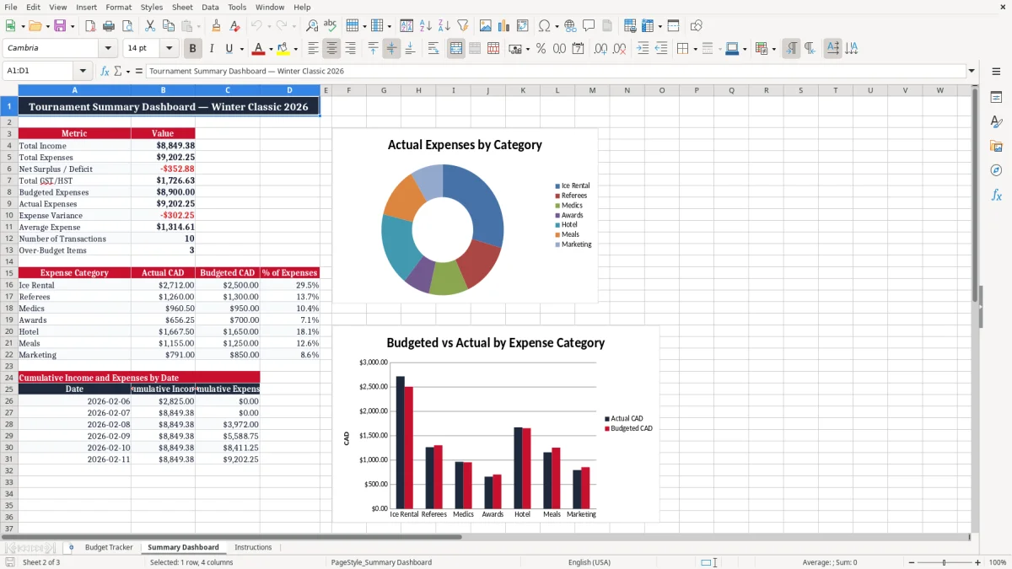Click English (USA) language status
Image resolution: width=1012 pixels, height=569 pixels.
(x=589, y=562)
